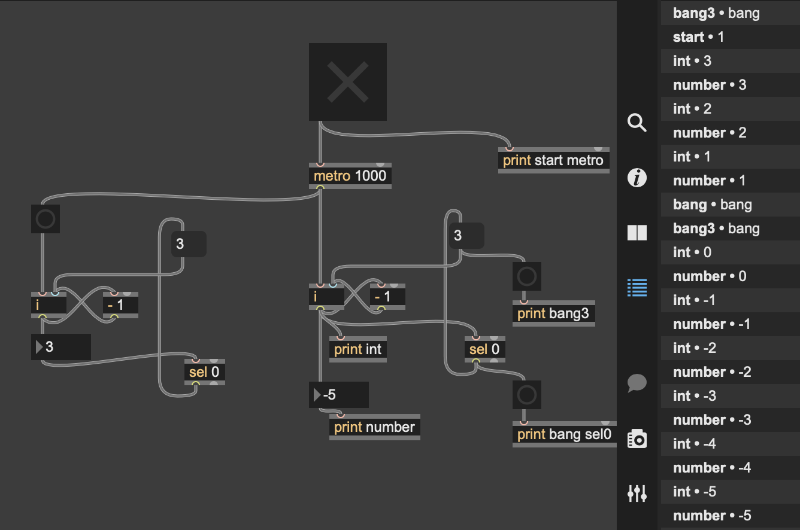Toggle the Max console list icon
800x530 pixels.
[x=637, y=288]
